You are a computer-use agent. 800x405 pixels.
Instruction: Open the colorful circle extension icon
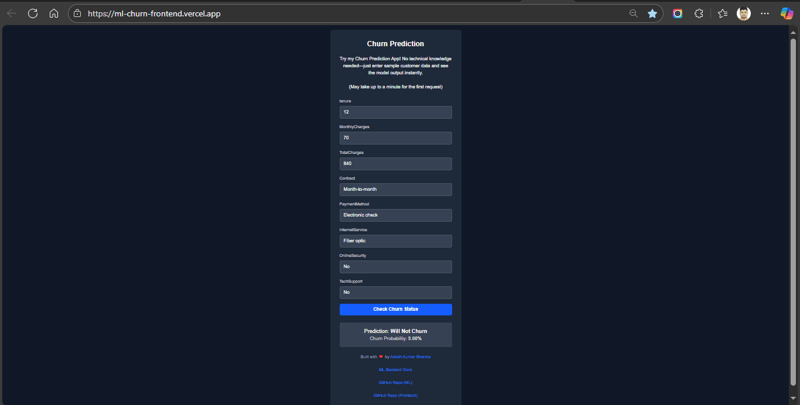click(678, 13)
